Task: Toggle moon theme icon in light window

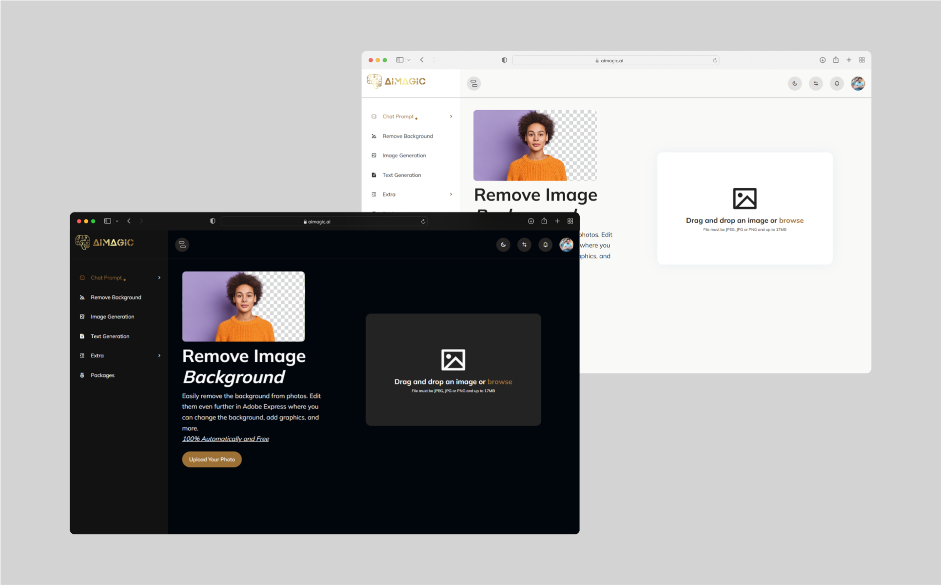Action: pyautogui.click(x=795, y=83)
